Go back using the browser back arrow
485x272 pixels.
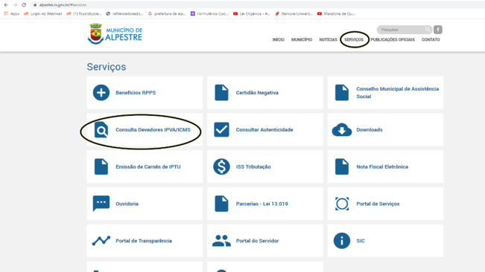pos(6,4)
